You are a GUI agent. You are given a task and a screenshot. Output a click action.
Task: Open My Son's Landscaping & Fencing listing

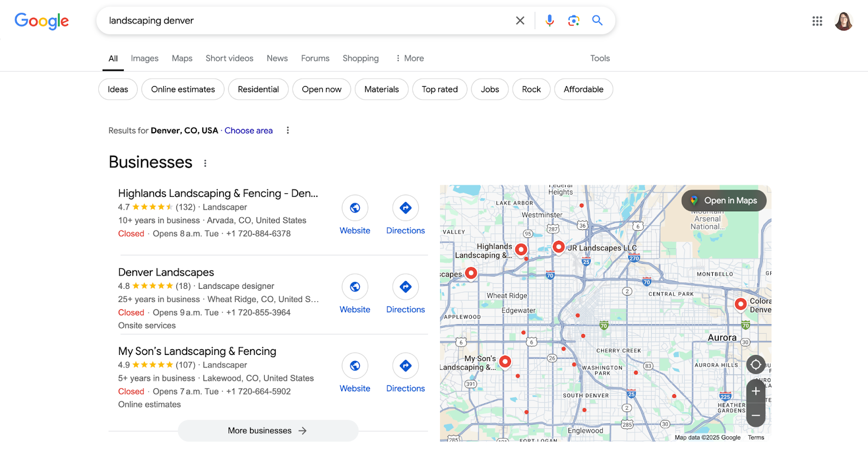[197, 351]
